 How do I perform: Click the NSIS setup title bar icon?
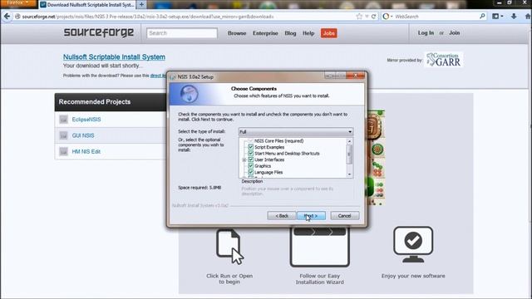(173, 77)
